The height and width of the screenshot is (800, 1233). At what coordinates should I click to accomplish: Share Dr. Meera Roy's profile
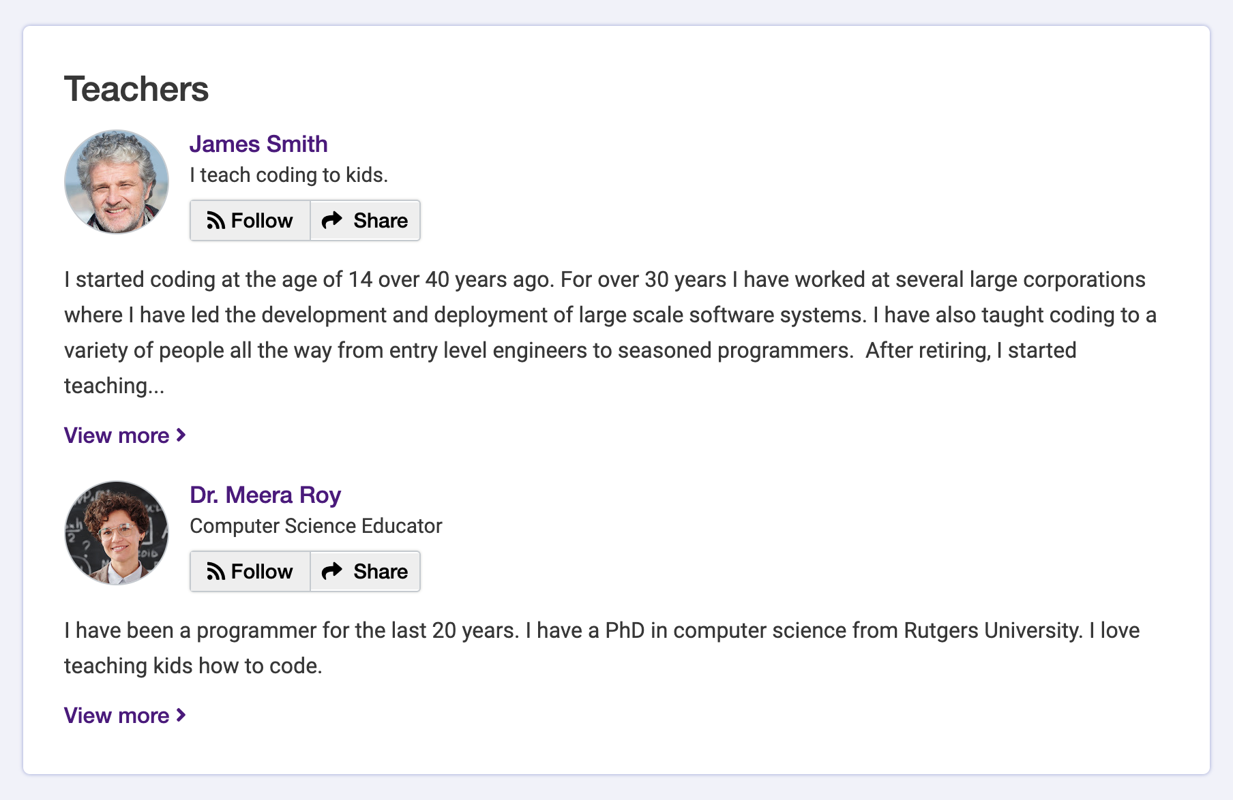tap(366, 571)
